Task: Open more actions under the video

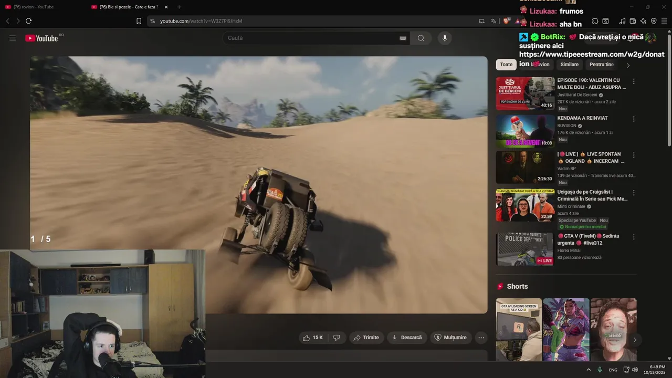Action: (481, 338)
